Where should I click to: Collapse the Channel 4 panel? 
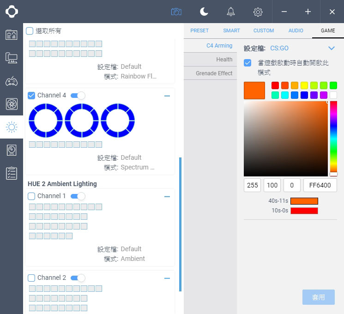(167, 96)
